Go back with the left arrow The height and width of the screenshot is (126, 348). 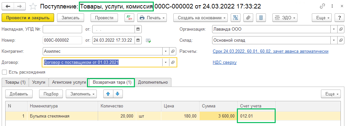tap(8, 6)
